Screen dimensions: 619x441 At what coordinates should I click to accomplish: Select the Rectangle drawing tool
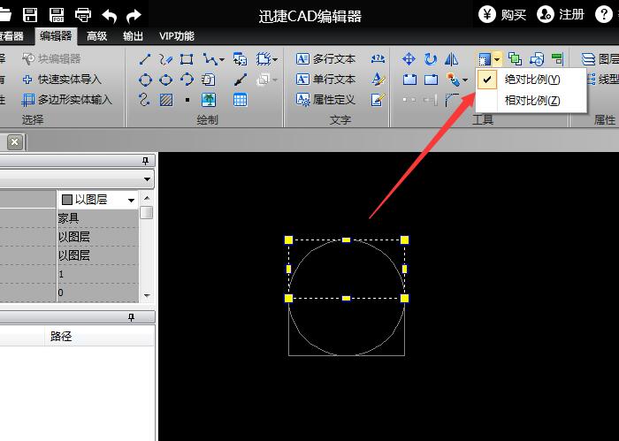point(187,59)
